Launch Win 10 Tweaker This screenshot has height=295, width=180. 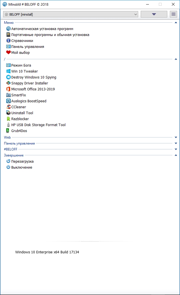coord(25,71)
